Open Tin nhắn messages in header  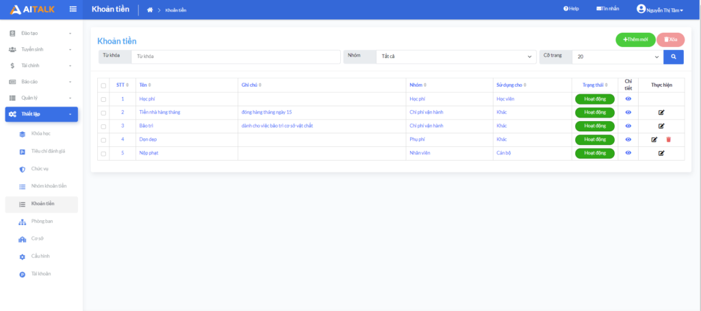click(x=608, y=9)
